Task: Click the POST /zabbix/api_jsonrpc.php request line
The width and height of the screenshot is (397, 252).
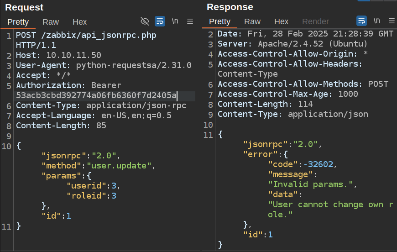Action: pos(86,35)
